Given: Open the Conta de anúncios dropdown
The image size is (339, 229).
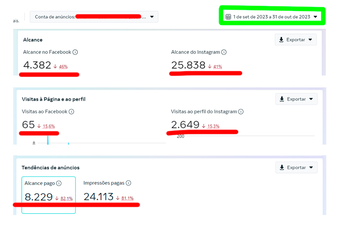Looking at the screenshot, I should click(94, 17).
